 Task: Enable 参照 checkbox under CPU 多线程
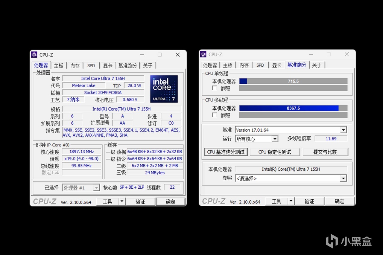click(x=214, y=115)
